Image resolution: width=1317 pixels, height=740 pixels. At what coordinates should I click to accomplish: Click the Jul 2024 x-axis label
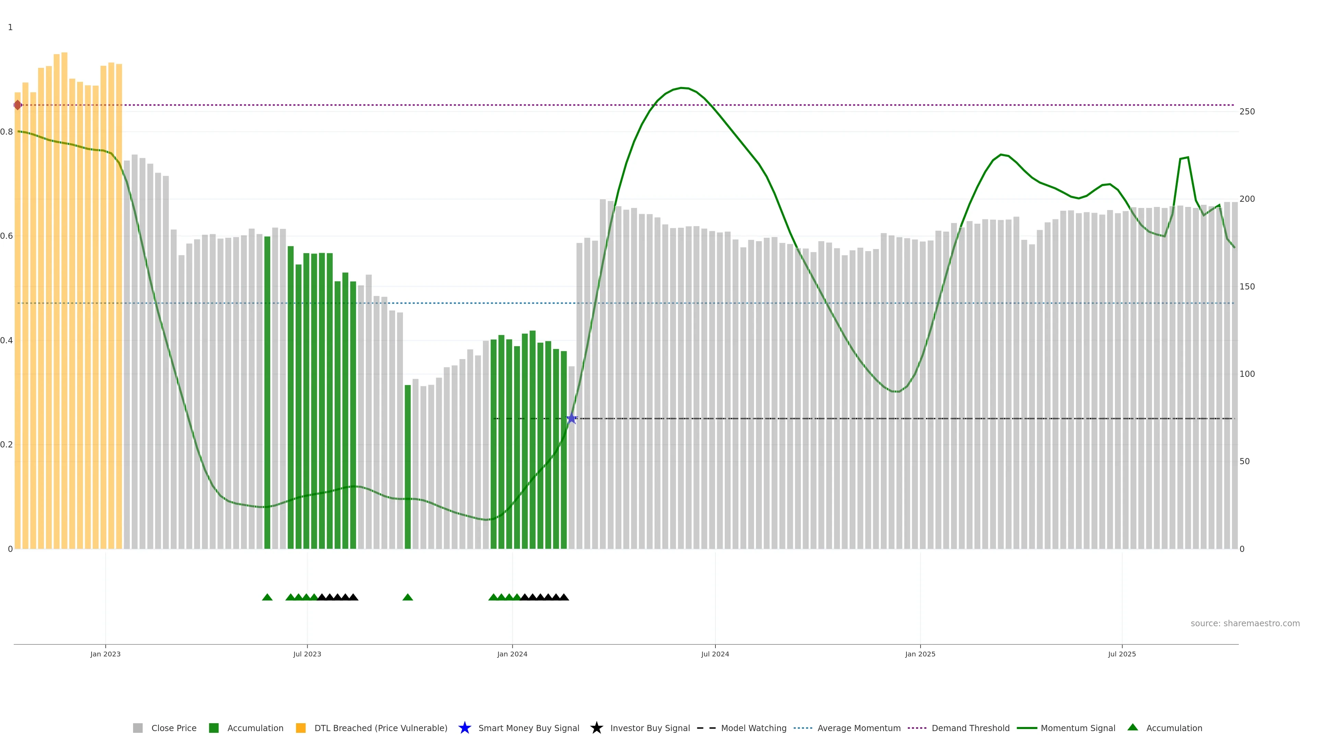tap(715, 654)
